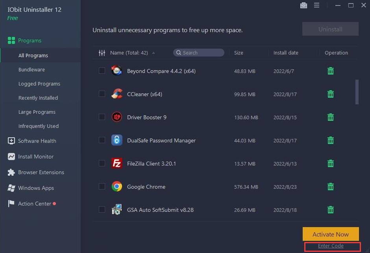Viewport: 370px width, 253px height.
Task: Delete Beyond Compare with its trash icon
Action: click(x=331, y=71)
